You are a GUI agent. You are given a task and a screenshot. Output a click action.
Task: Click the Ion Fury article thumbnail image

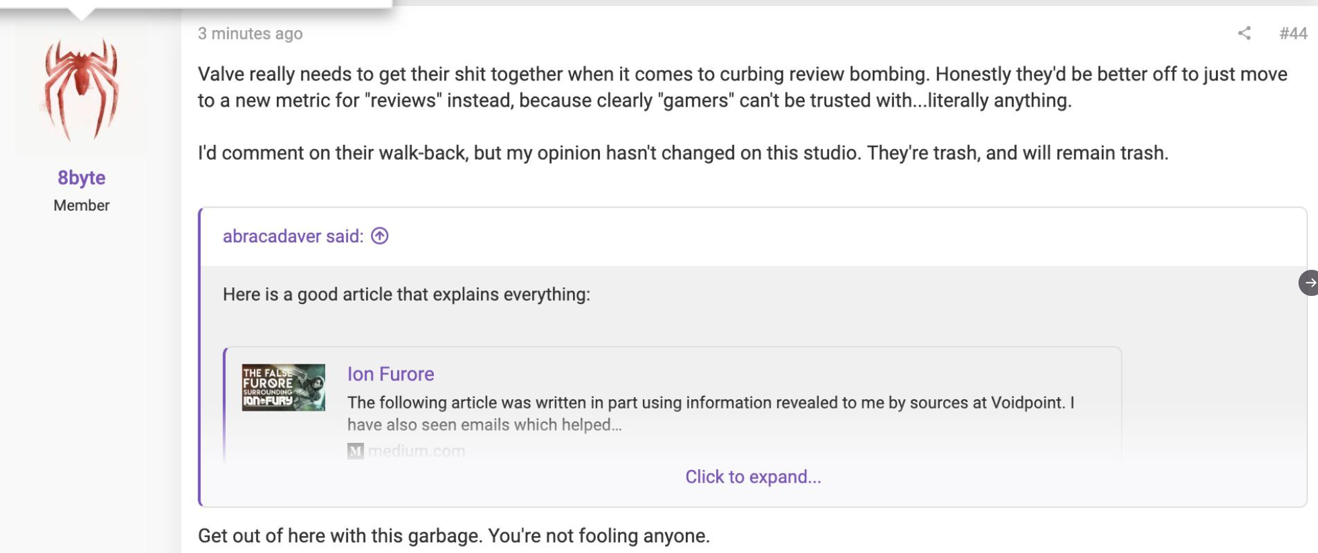[x=283, y=387]
